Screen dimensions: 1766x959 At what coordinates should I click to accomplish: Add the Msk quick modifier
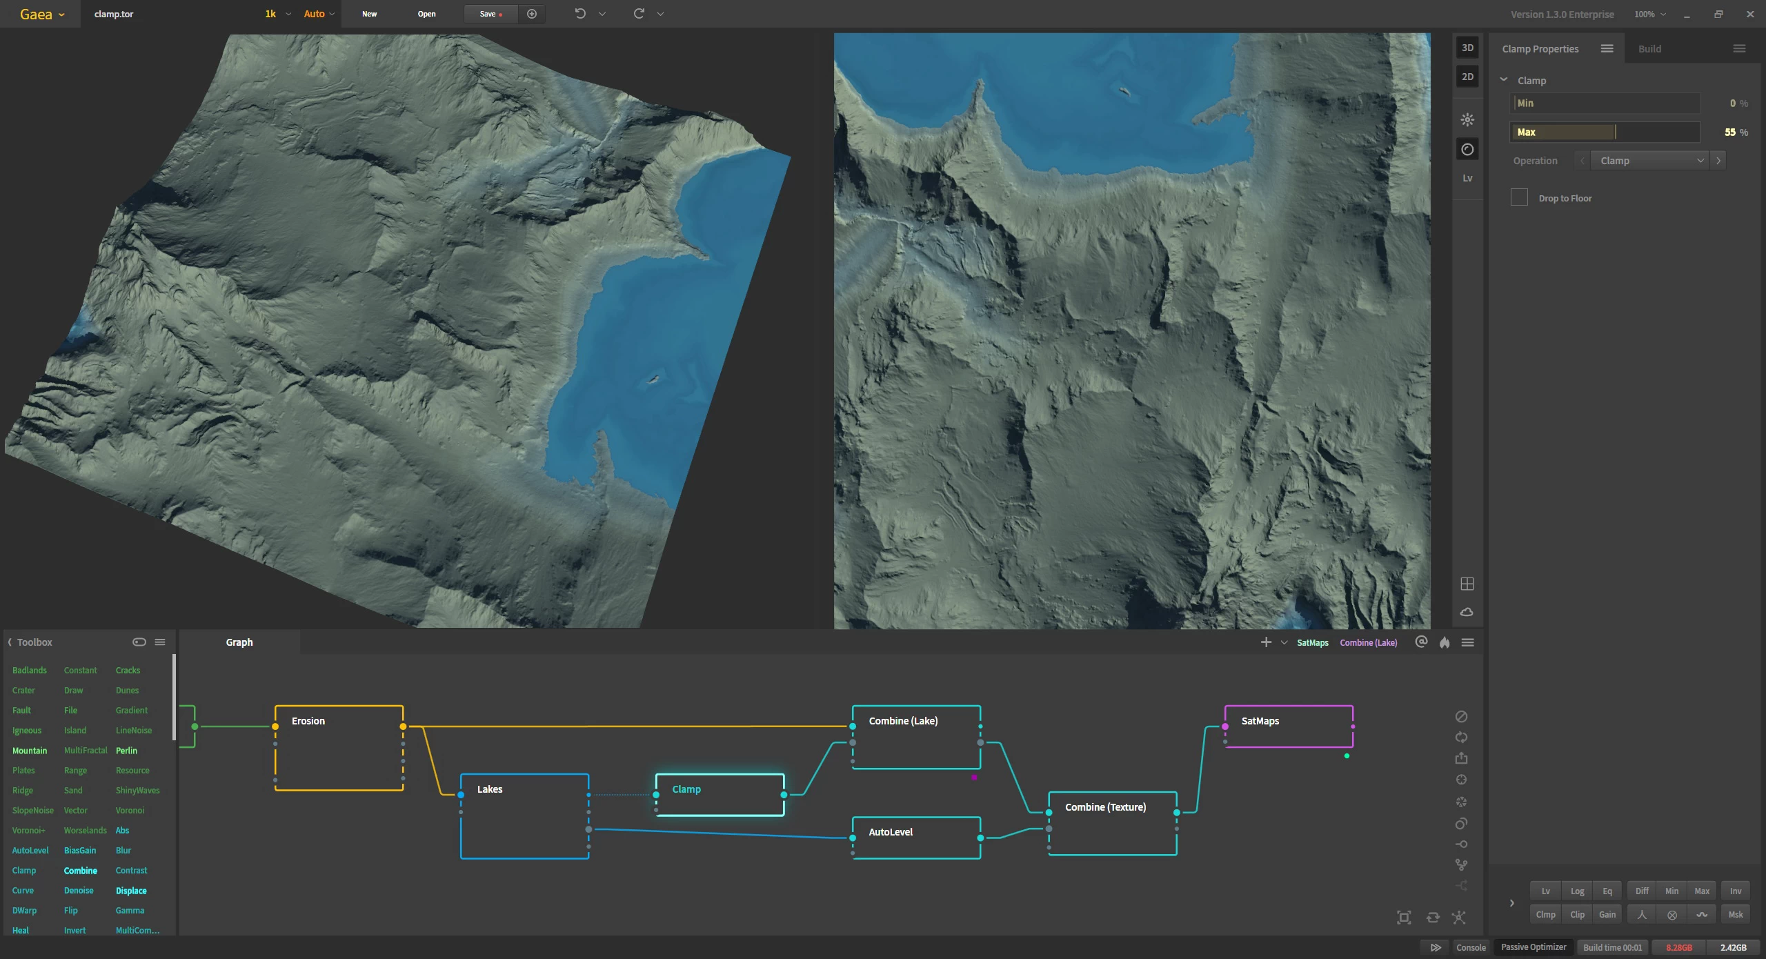(x=1736, y=914)
